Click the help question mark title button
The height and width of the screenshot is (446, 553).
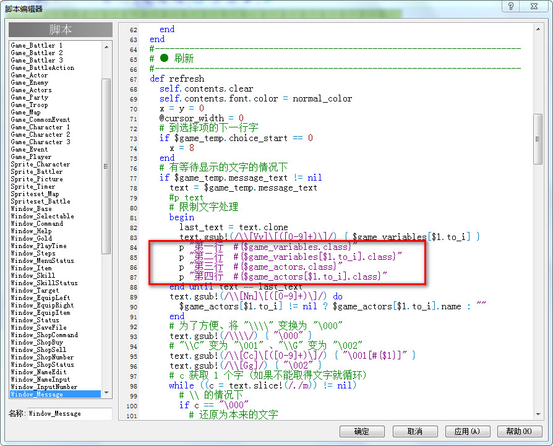pos(511,6)
